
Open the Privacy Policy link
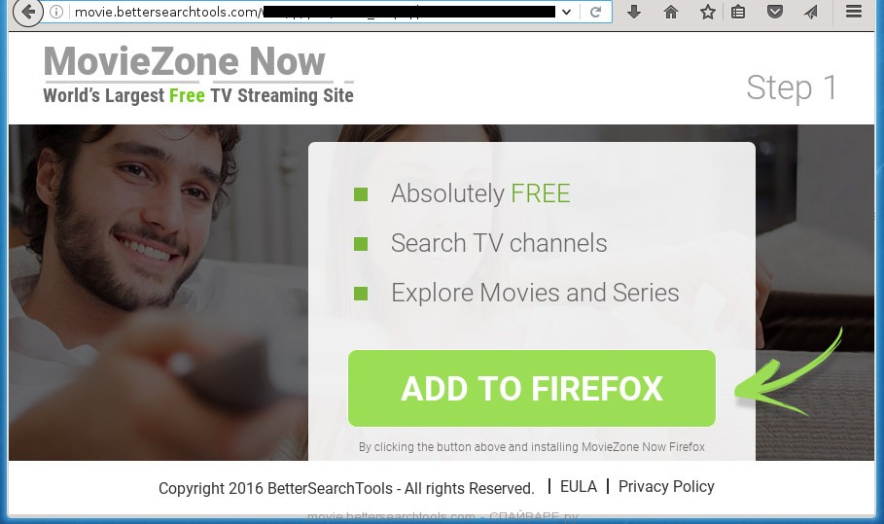click(666, 487)
